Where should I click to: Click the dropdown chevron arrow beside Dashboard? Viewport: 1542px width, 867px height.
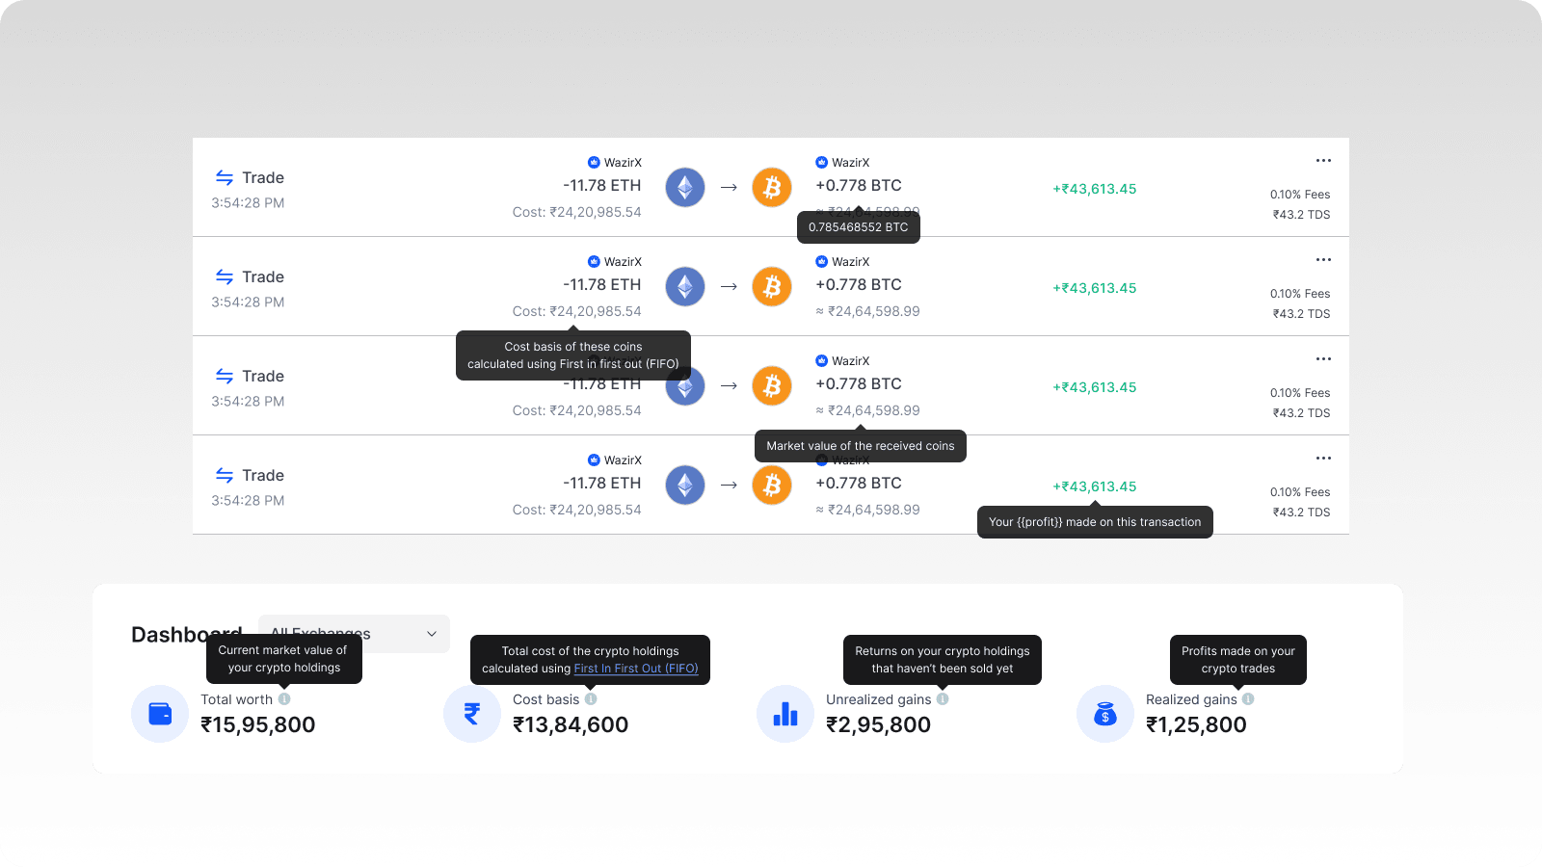(x=432, y=634)
